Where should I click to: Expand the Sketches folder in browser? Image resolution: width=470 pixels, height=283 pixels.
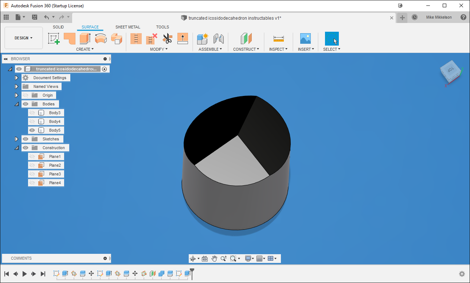click(16, 139)
